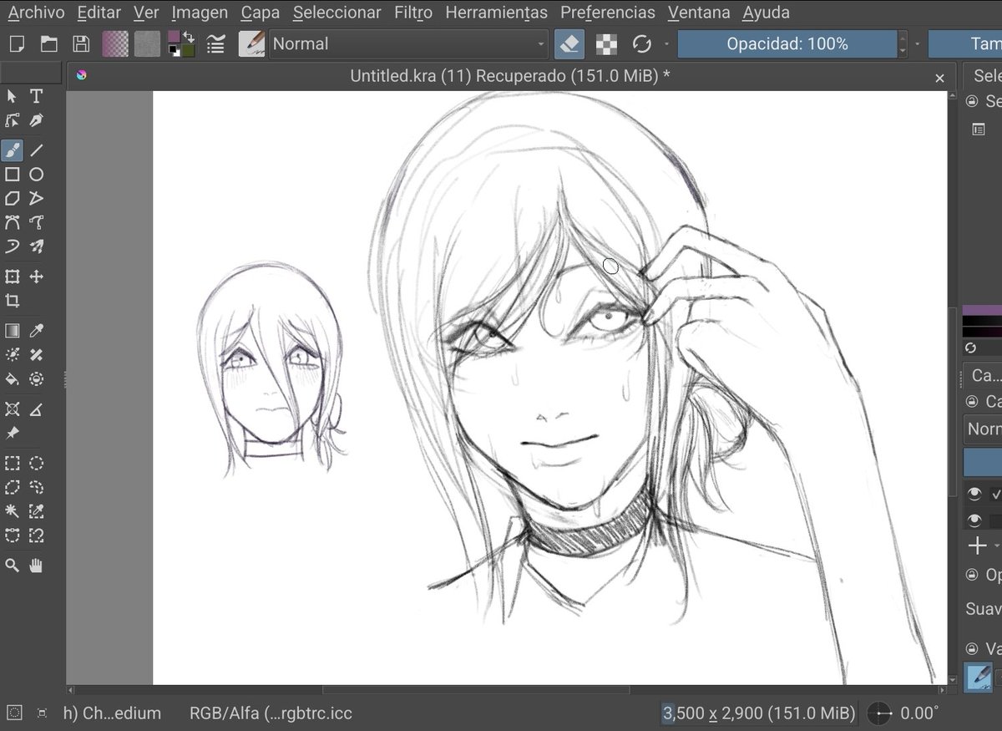Adjust the Opacidad 100% slider
The width and height of the screenshot is (1002, 731).
tap(787, 44)
